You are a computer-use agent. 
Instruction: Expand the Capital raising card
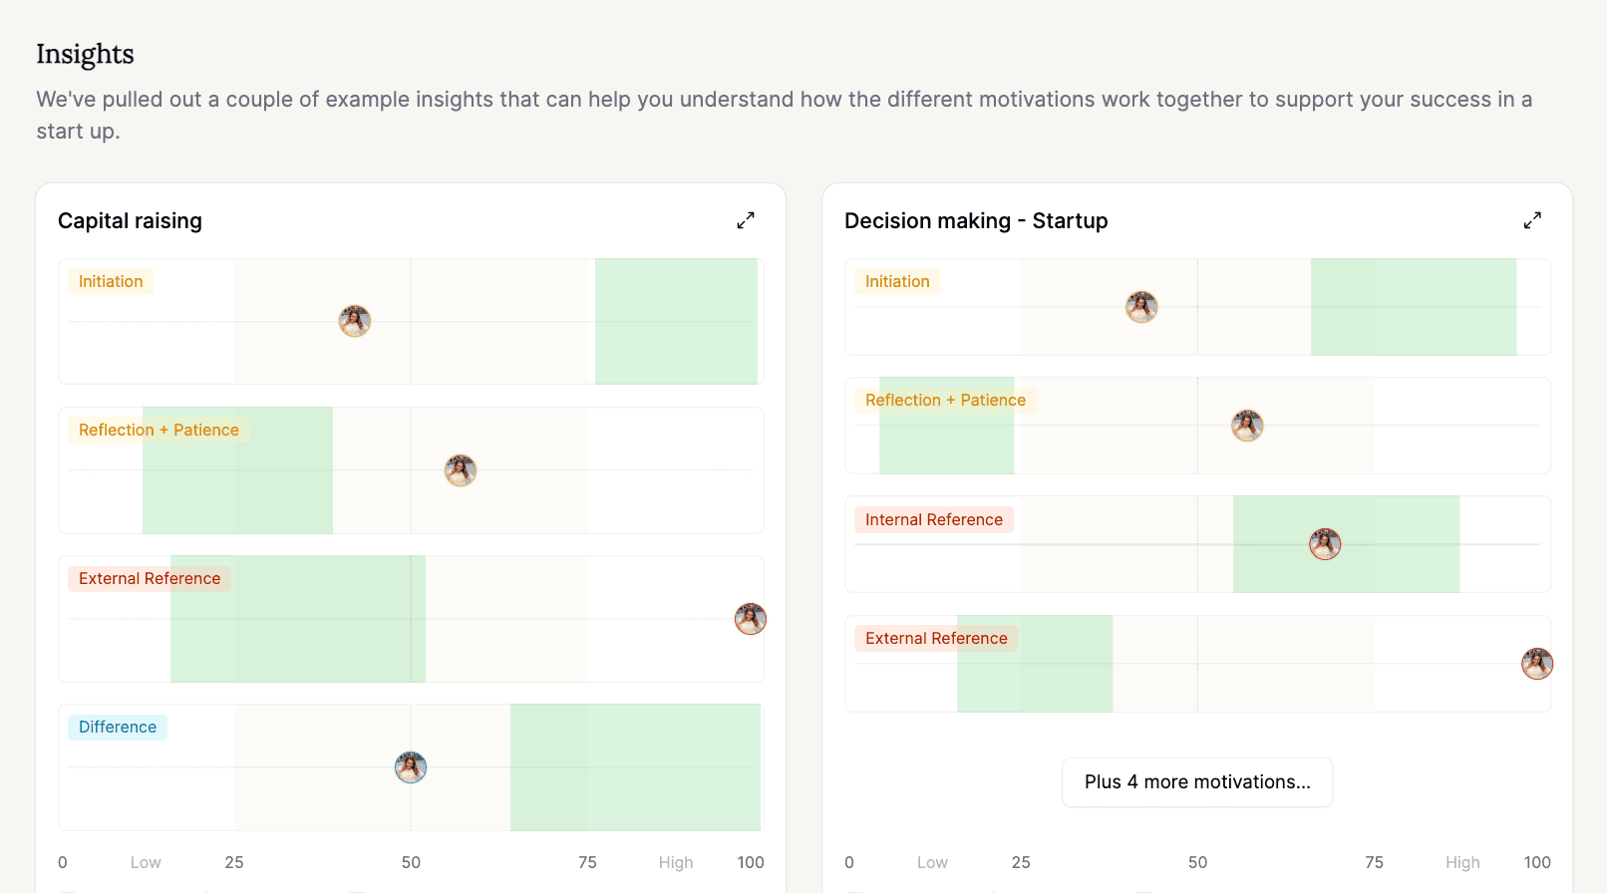(746, 220)
